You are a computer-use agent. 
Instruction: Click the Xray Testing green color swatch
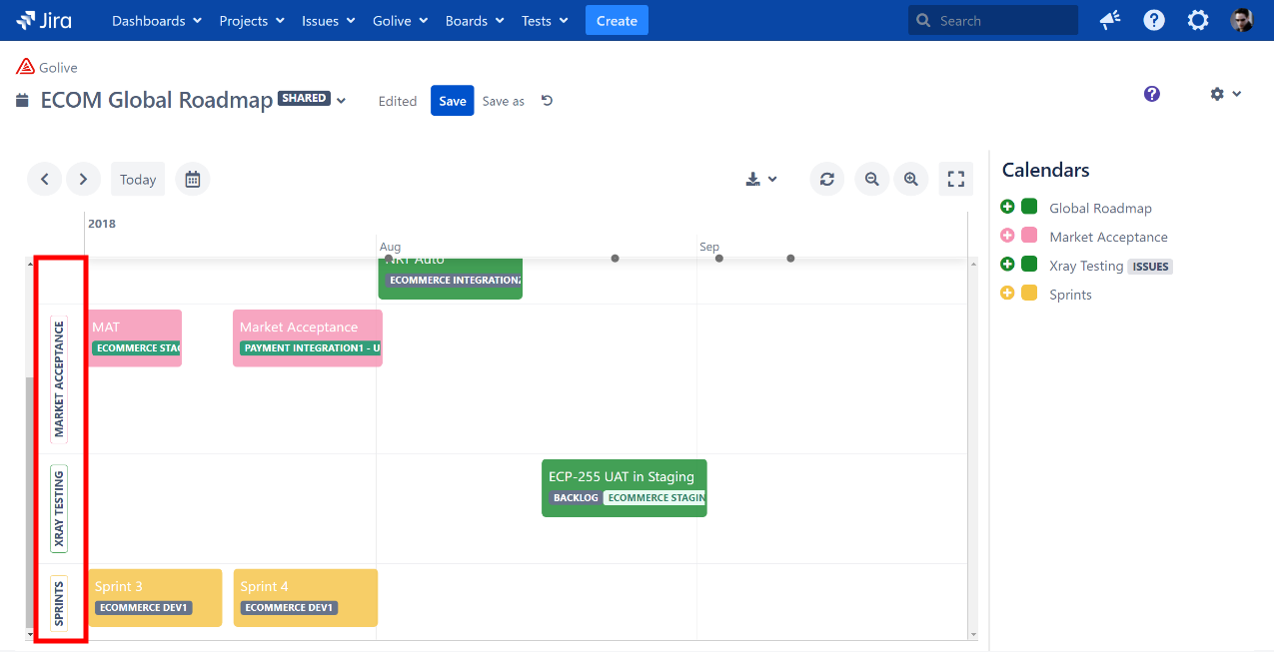[1029, 266]
